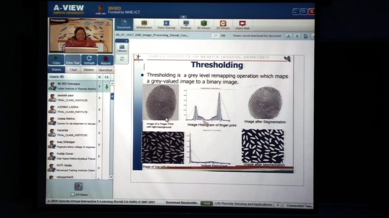This screenshot has width=389, height=218.
Task: Collapse the Library side panel header
Action: (x=122, y=40)
